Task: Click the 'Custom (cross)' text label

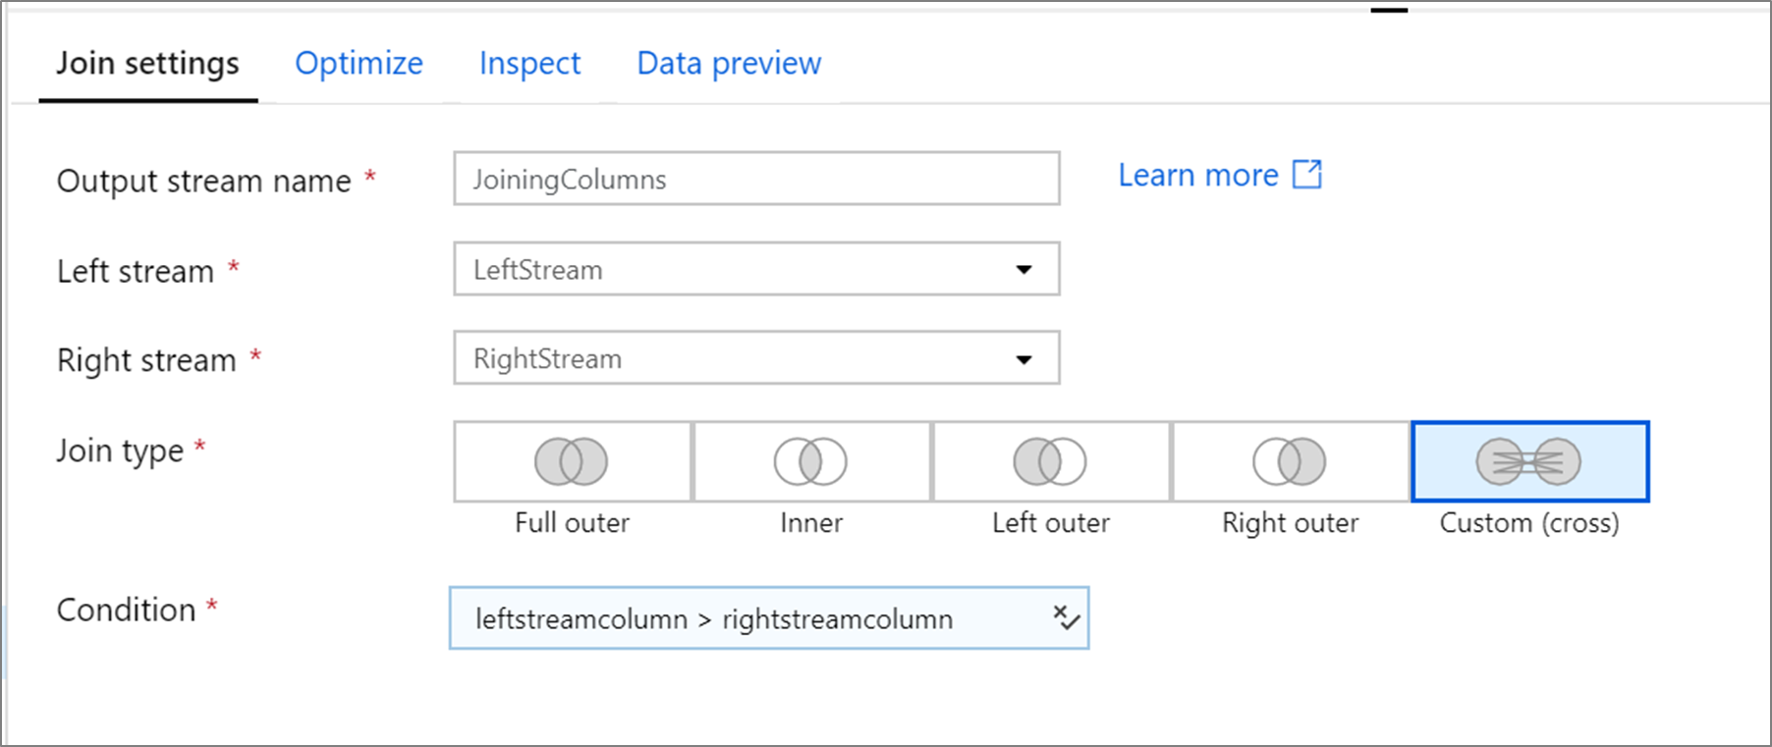Action: pos(1528,523)
